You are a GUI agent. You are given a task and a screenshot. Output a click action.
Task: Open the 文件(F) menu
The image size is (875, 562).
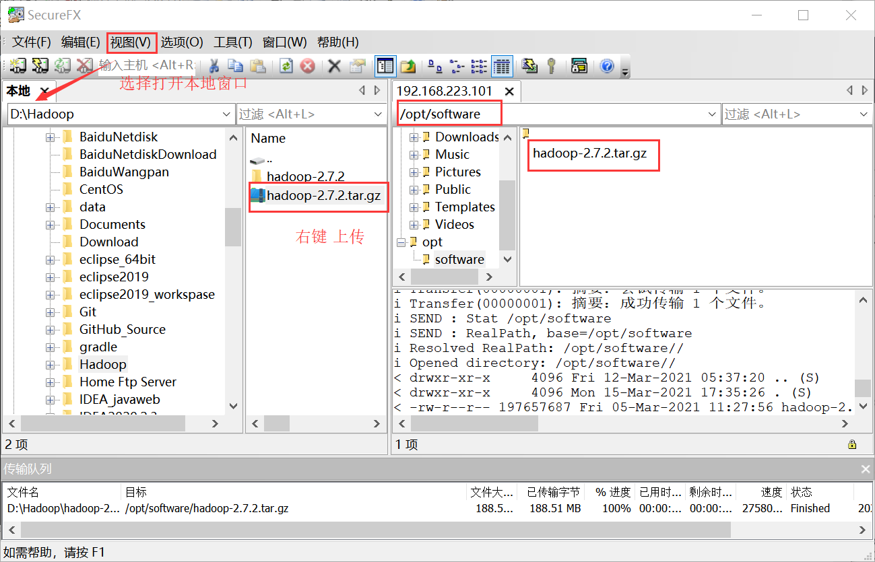click(32, 42)
